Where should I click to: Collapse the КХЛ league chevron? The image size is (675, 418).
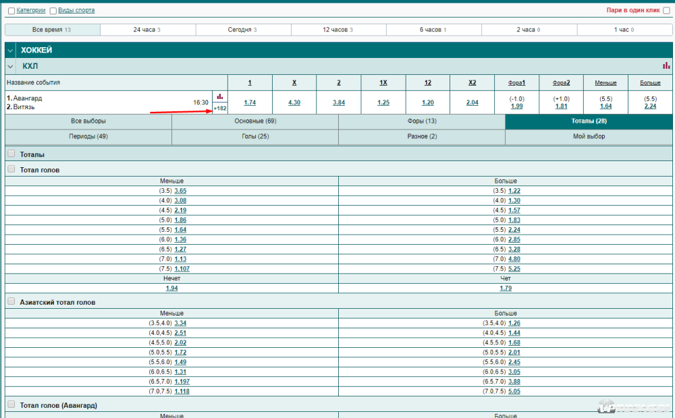(x=11, y=66)
